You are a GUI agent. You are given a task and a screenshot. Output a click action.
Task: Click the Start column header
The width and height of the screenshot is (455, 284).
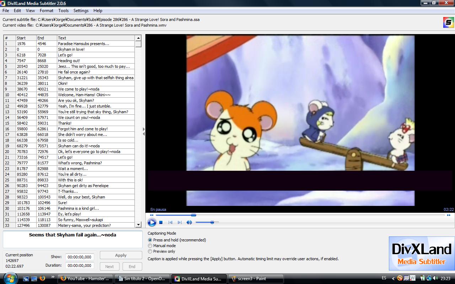tap(26, 38)
